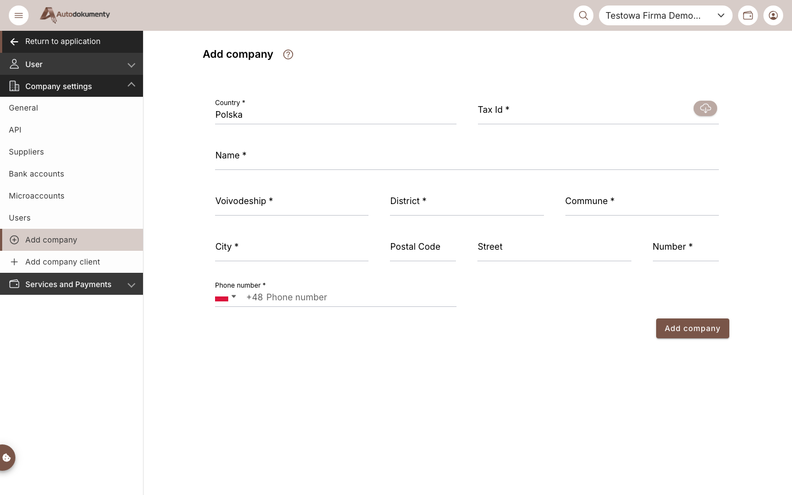Open the phone country flag selector
This screenshot has width=792, height=495.
[x=226, y=298]
